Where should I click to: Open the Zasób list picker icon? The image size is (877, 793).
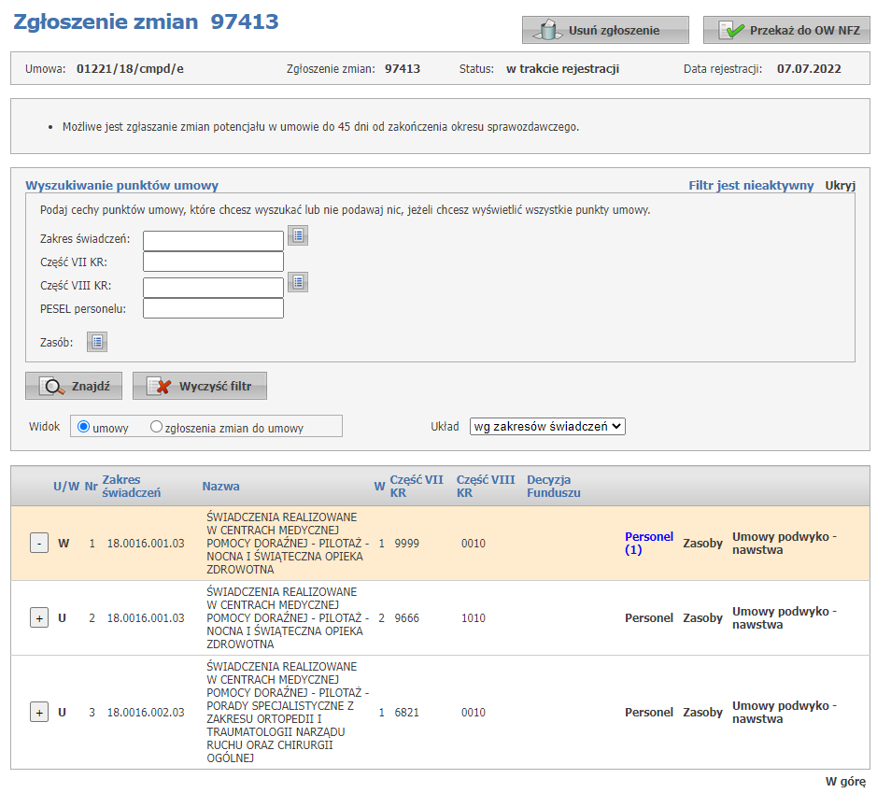[97, 343]
